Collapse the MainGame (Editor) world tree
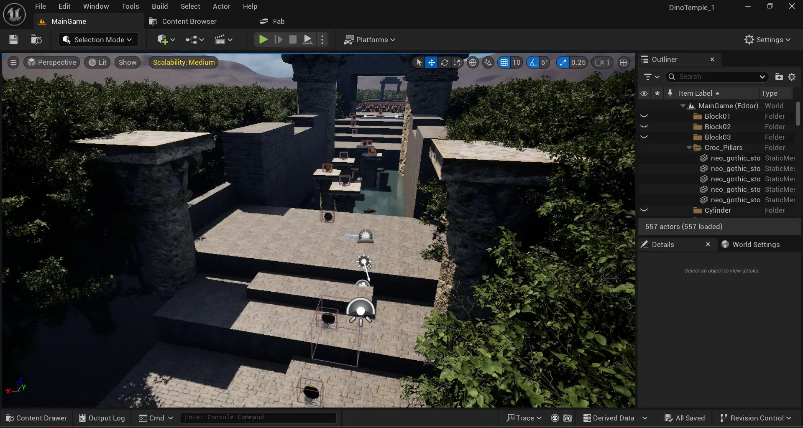Image resolution: width=803 pixels, height=428 pixels. [x=683, y=106]
